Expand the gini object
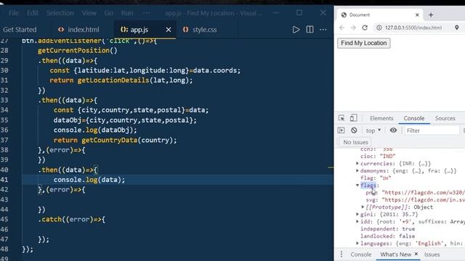 click(x=357, y=215)
